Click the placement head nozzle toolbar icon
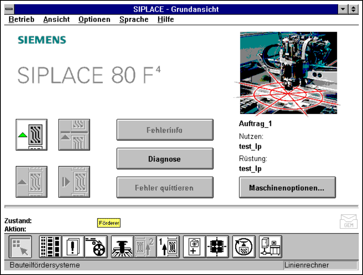This screenshot has height=275, width=363. click(122, 247)
